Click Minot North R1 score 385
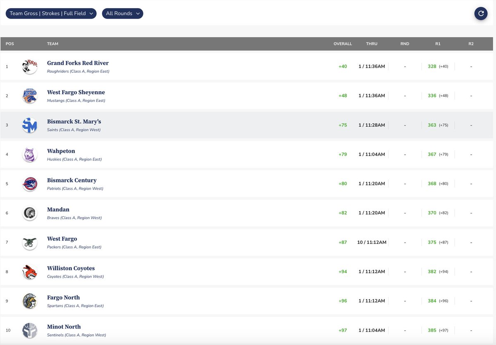This screenshot has height=345, width=496. [432, 330]
